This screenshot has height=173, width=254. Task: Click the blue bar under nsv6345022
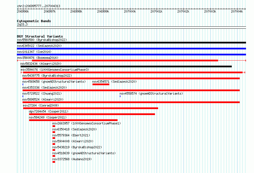click(131, 49)
